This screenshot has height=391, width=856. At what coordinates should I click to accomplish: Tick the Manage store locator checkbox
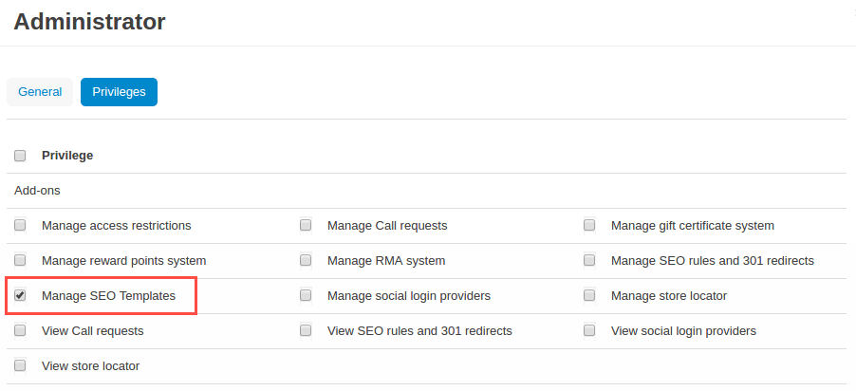point(589,295)
